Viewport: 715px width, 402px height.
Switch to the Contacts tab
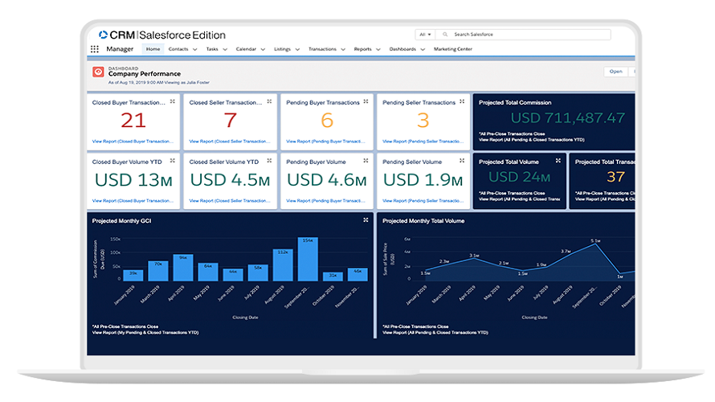(x=178, y=49)
